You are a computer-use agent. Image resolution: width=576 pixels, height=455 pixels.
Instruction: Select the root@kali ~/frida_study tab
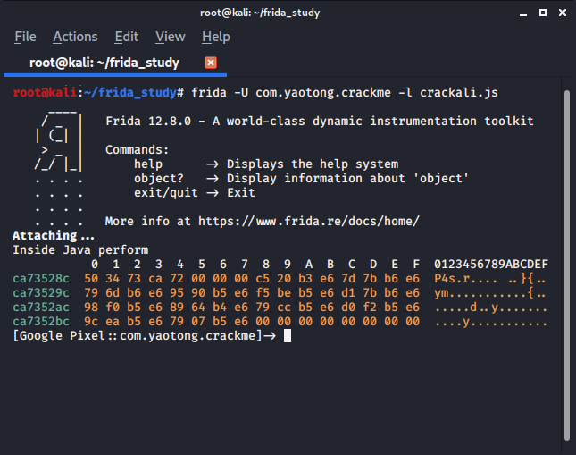click(104, 63)
